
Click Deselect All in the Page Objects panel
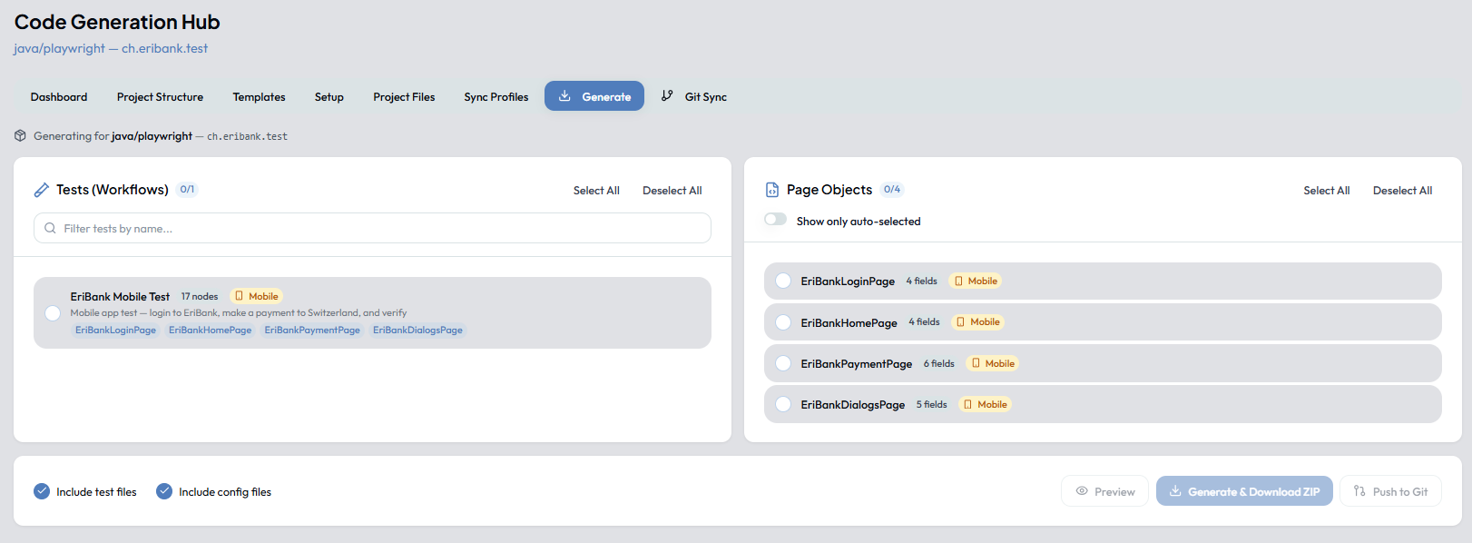click(x=1402, y=191)
